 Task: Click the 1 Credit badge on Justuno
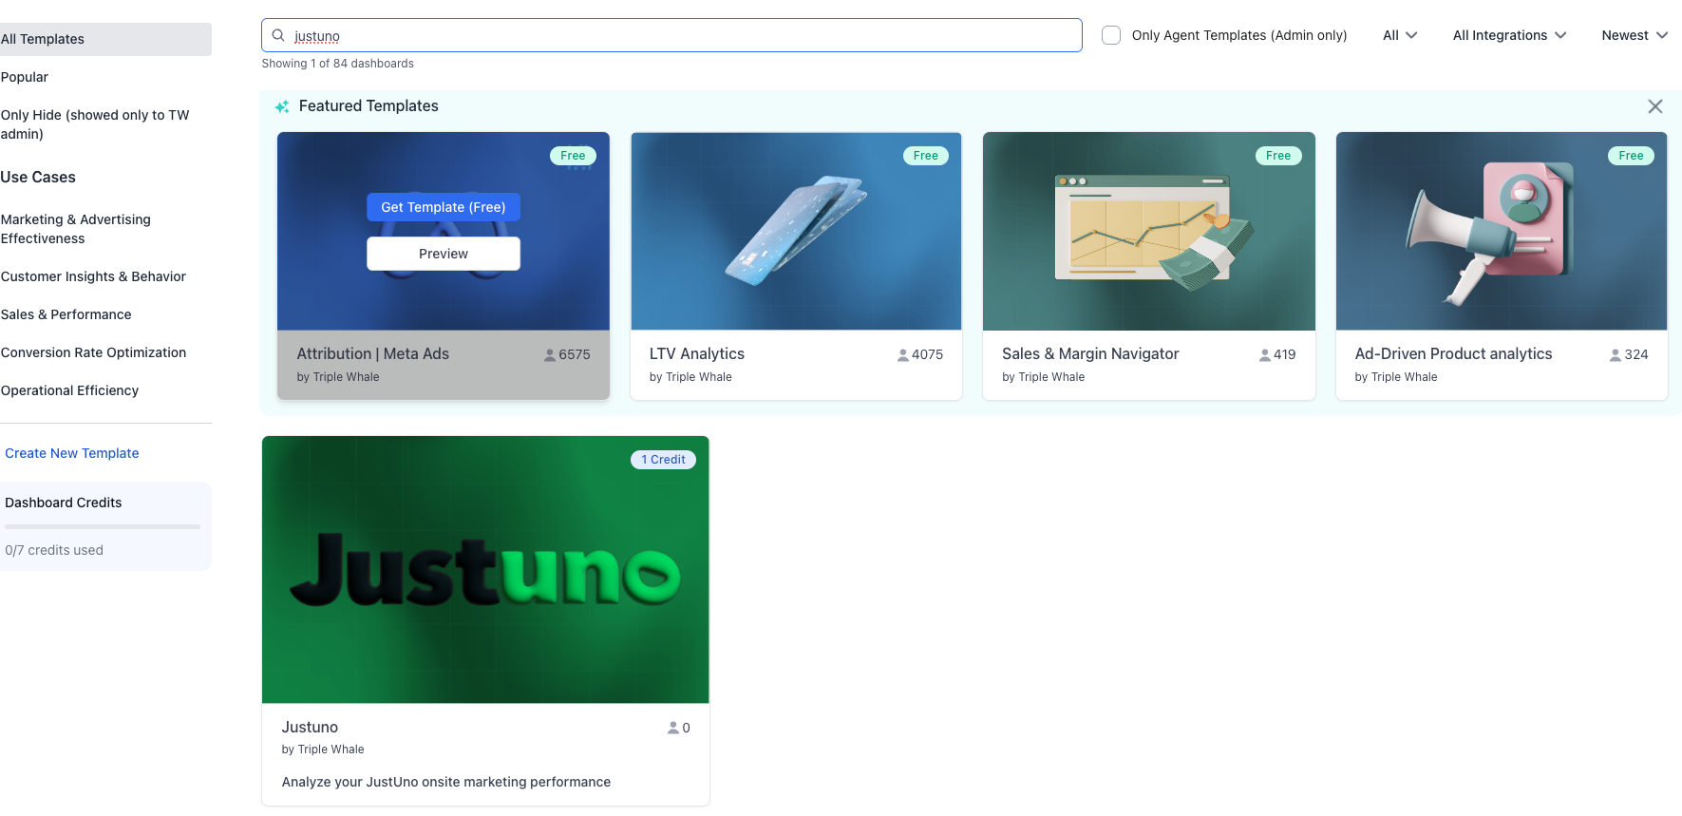point(663,460)
